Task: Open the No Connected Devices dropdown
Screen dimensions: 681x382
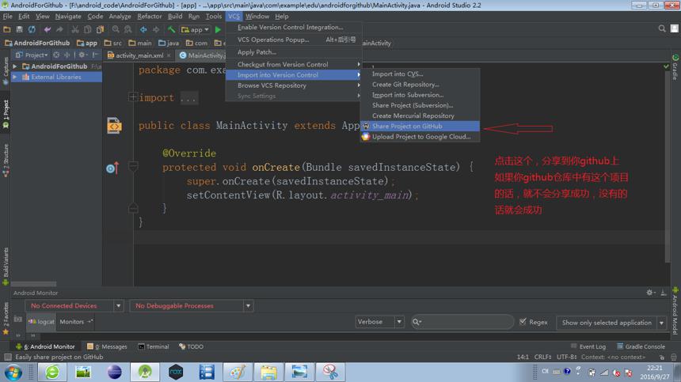Action: click(74, 306)
